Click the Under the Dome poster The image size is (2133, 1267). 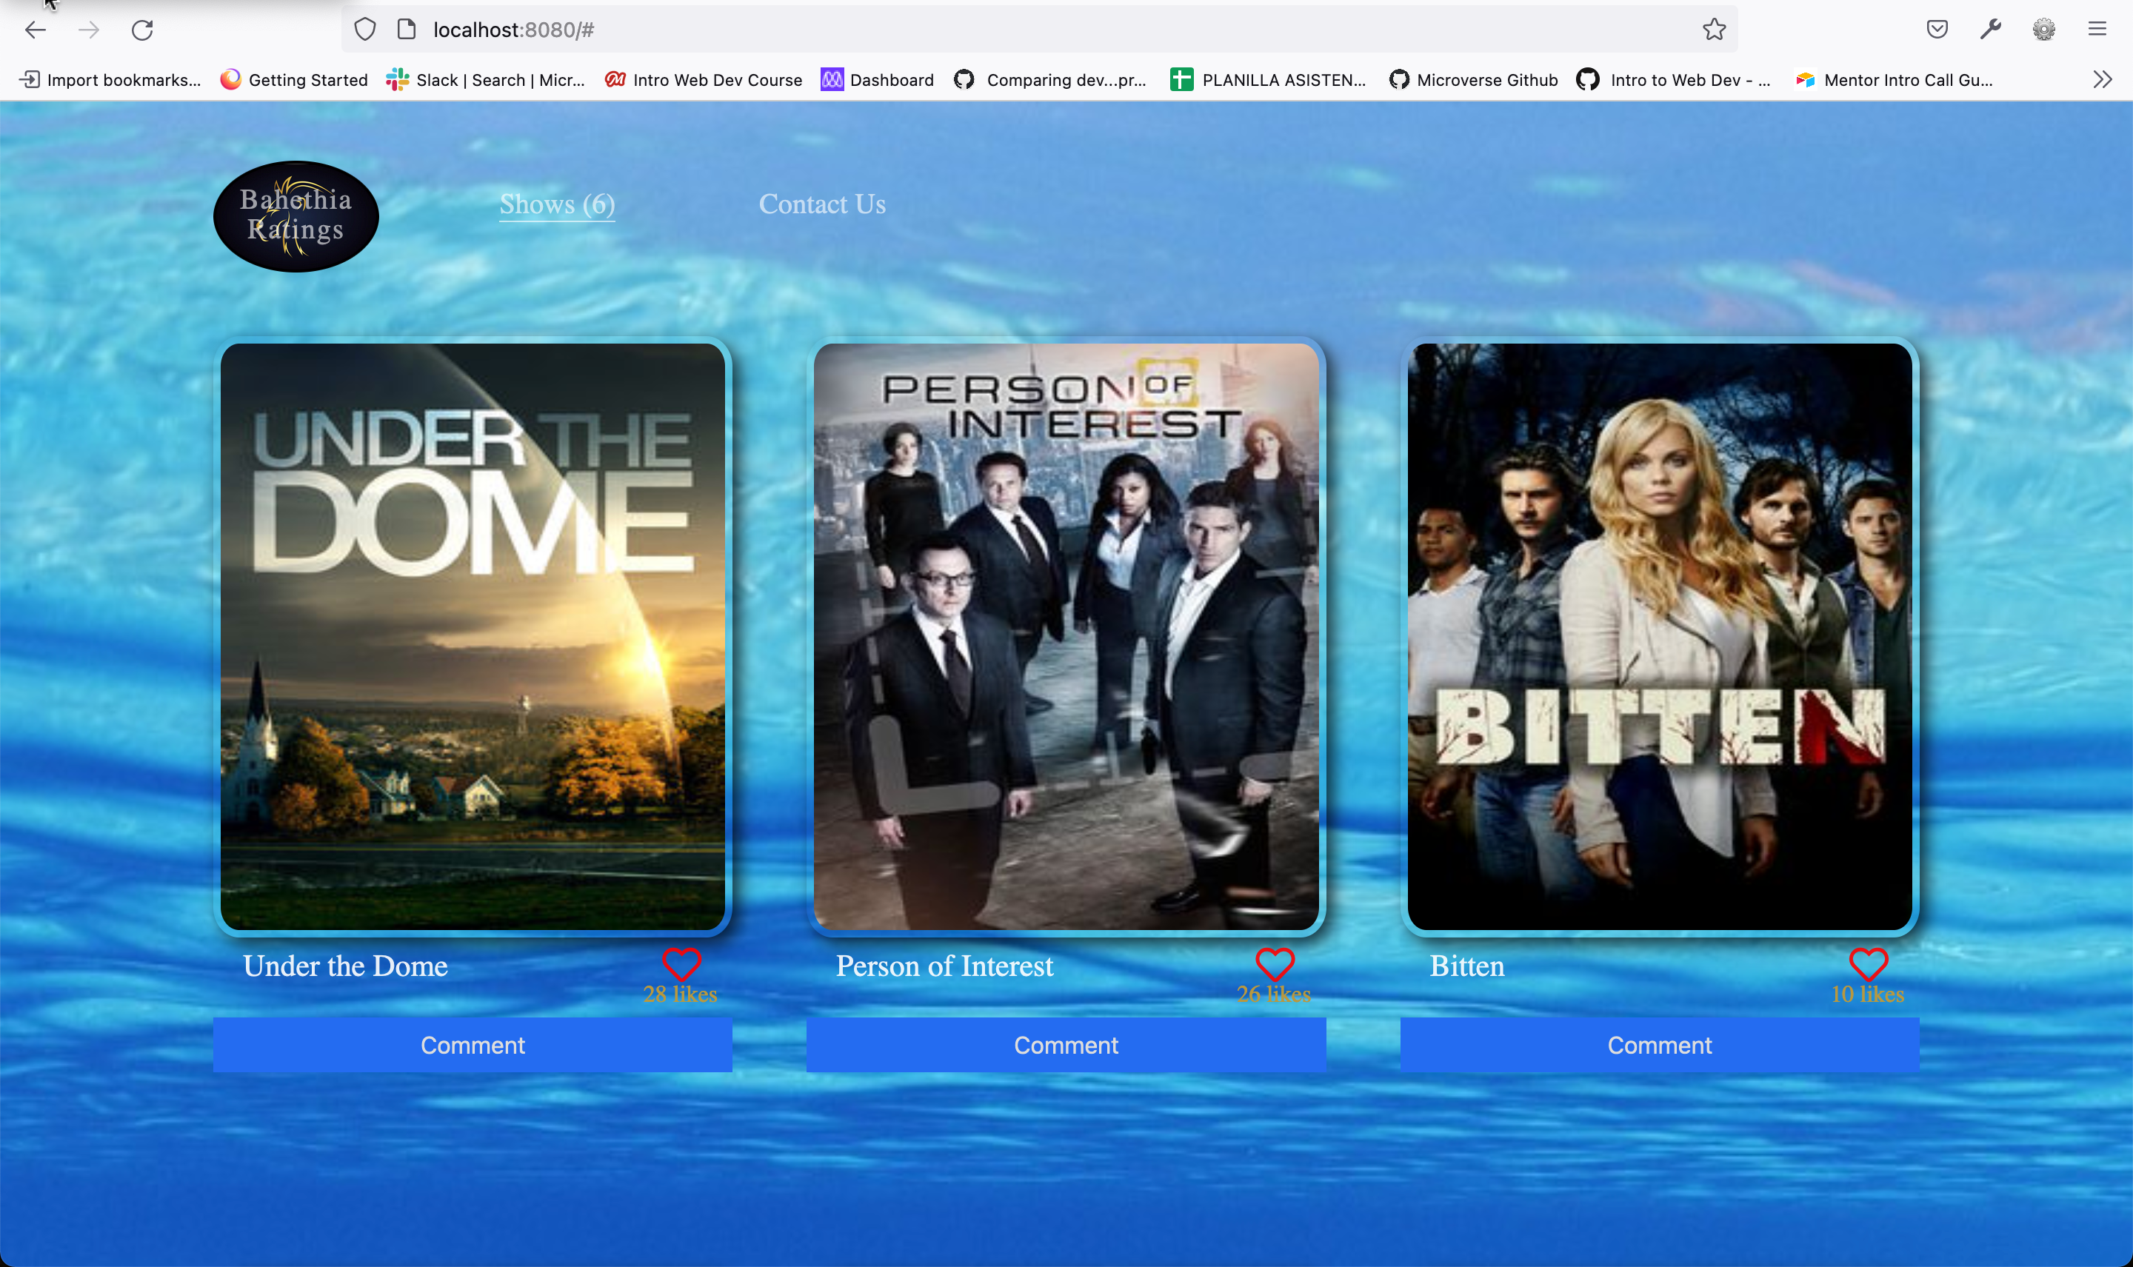tap(473, 636)
